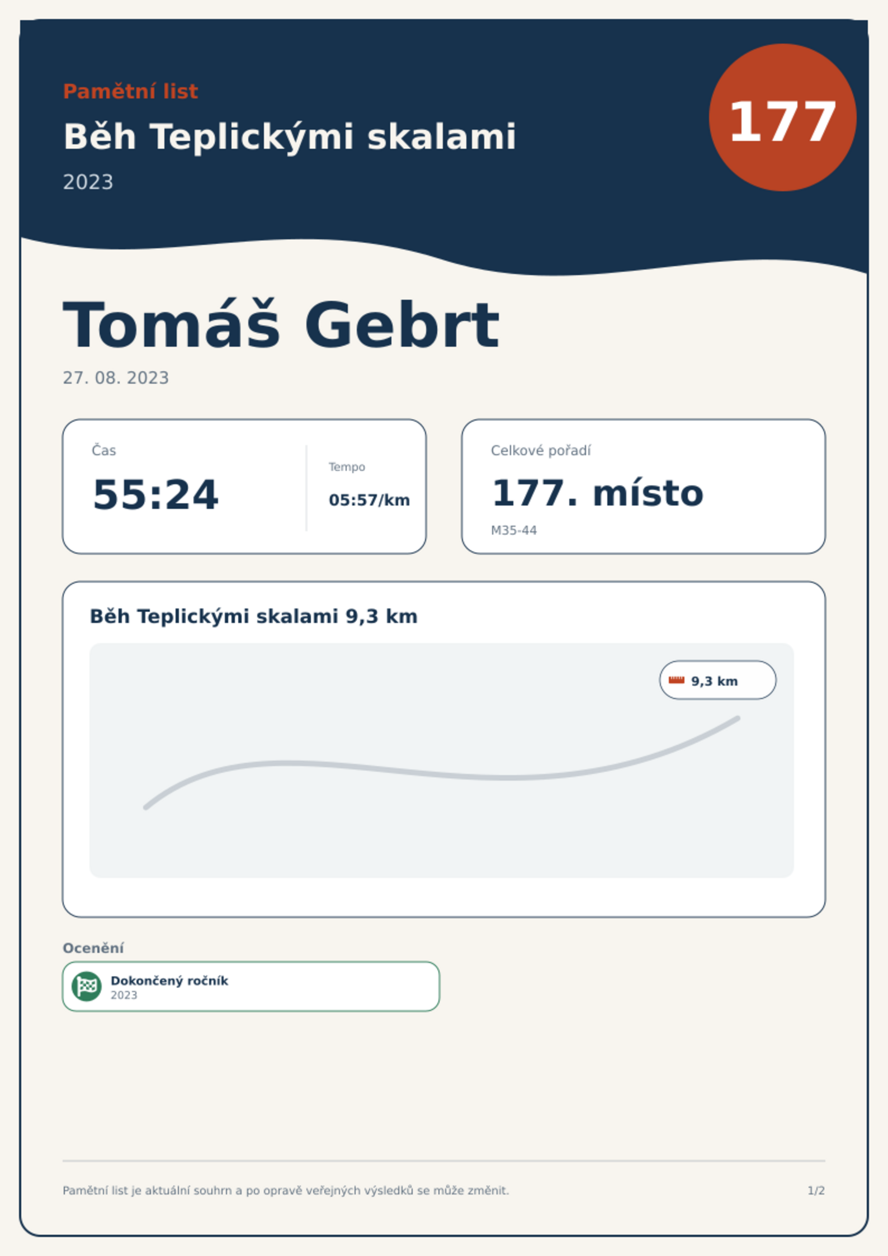Viewport: 888px width, 1256px height.
Task: Click the finish time 55:24
Action: pyautogui.click(x=155, y=494)
